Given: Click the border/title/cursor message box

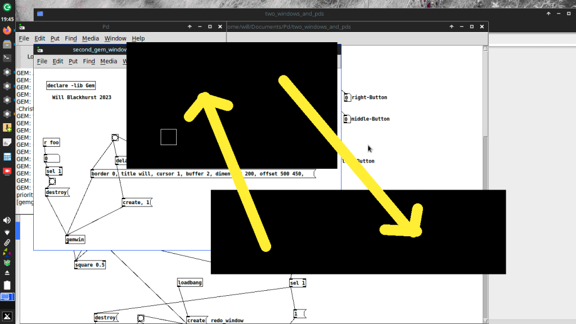Looking at the screenshot, I should point(203,174).
